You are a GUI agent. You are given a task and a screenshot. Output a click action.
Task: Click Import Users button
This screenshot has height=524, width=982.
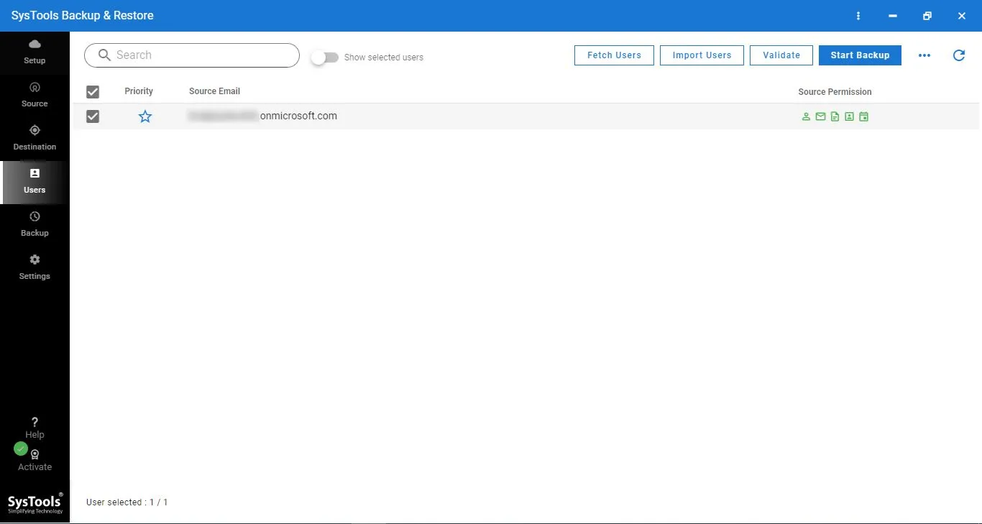coord(702,55)
